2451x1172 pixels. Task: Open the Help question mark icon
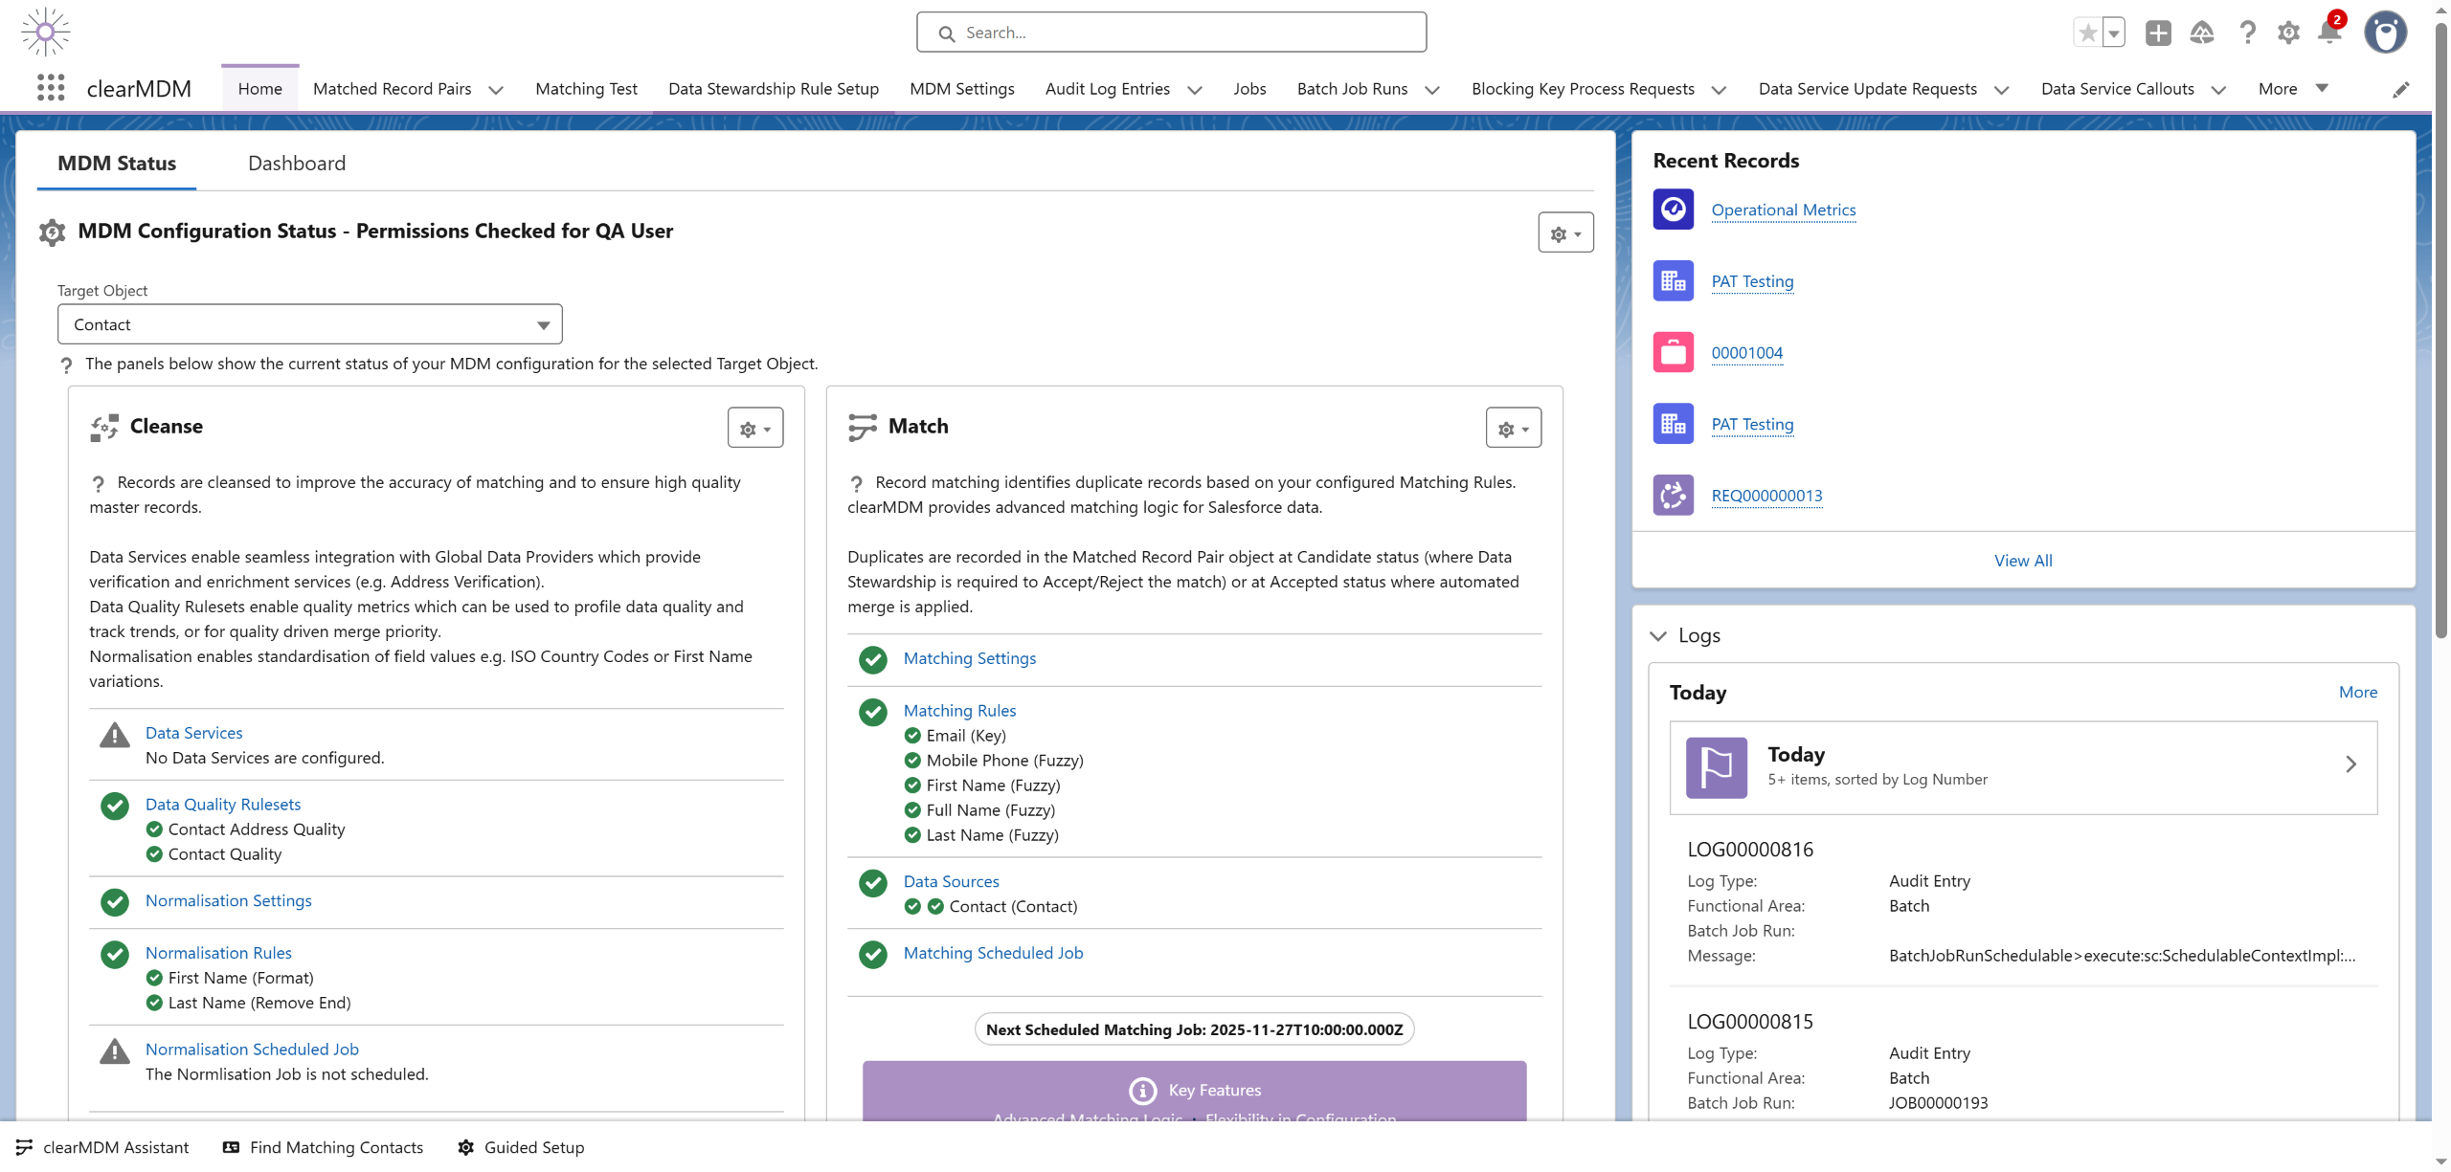click(x=2247, y=33)
